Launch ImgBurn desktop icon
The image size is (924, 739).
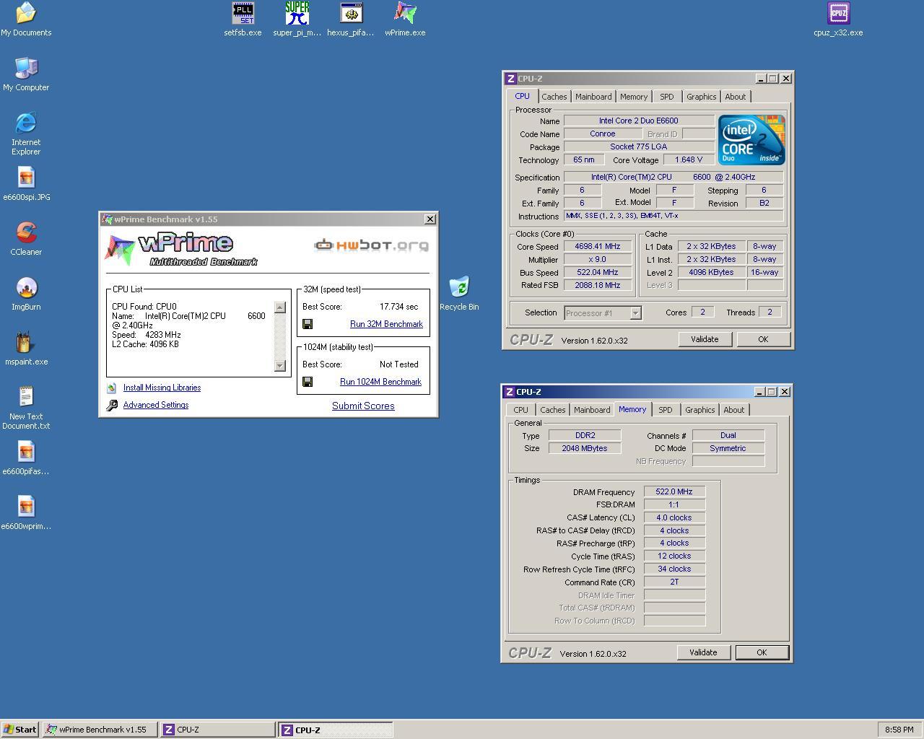pyautogui.click(x=26, y=293)
